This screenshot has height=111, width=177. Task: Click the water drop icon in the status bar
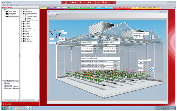[81, 2]
